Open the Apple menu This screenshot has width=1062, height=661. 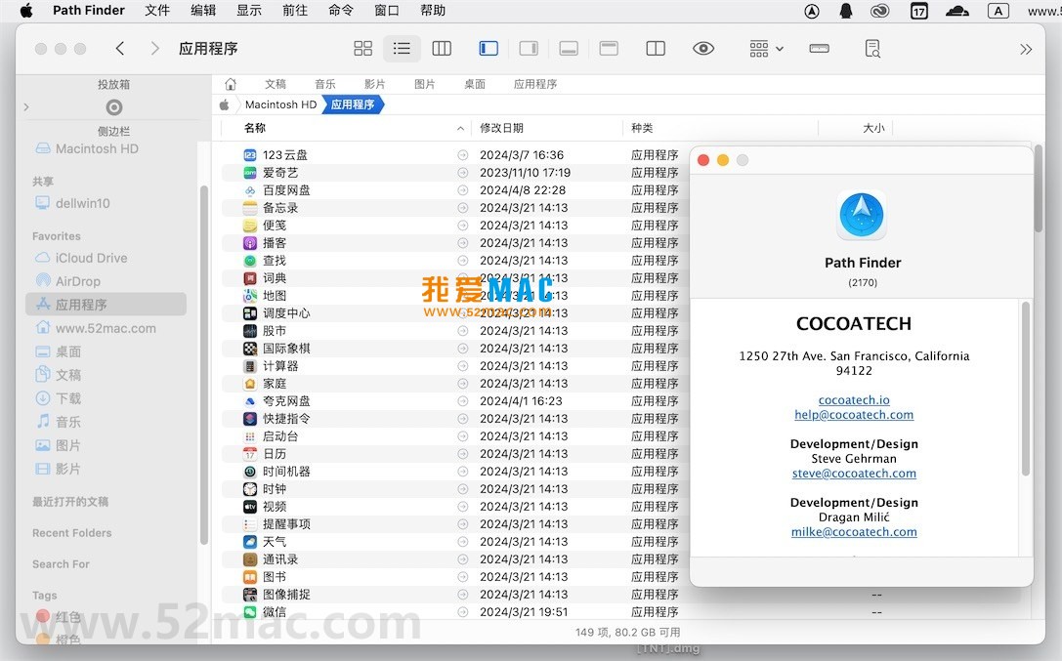point(25,10)
